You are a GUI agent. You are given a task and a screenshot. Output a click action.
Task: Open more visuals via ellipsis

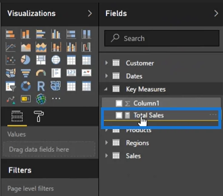click(56, 98)
